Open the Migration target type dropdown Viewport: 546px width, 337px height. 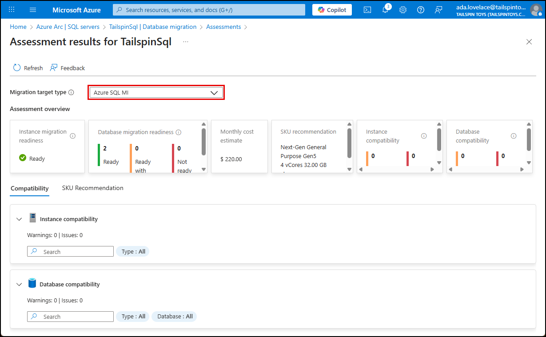pyautogui.click(x=155, y=92)
